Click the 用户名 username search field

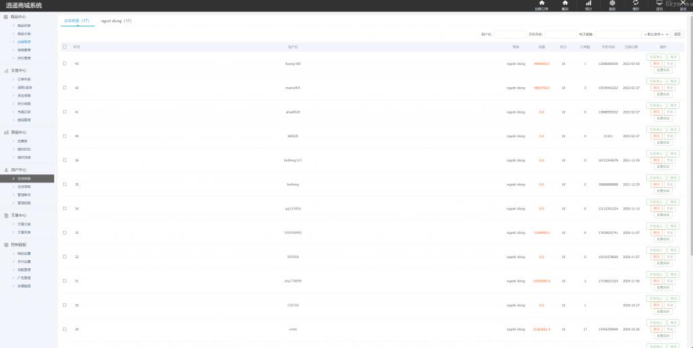[x=510, y=34]
